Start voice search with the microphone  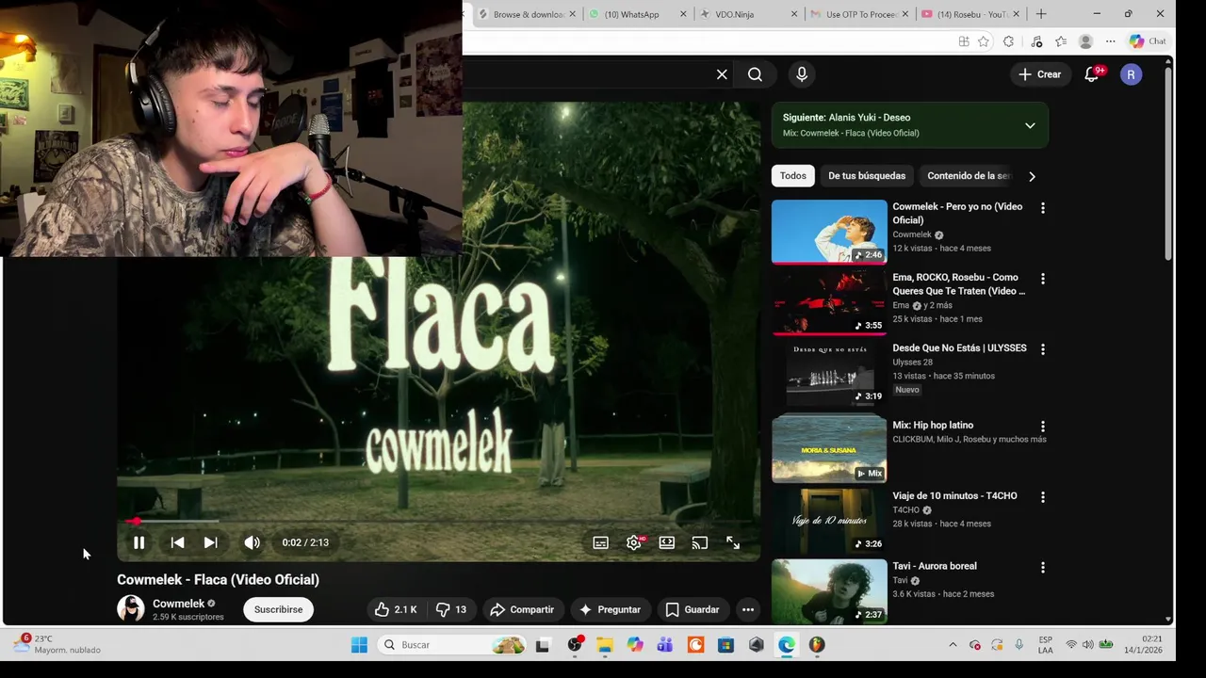802,74
